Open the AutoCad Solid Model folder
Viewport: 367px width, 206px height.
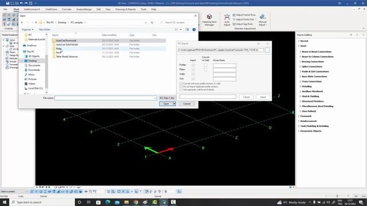[67, 45]
